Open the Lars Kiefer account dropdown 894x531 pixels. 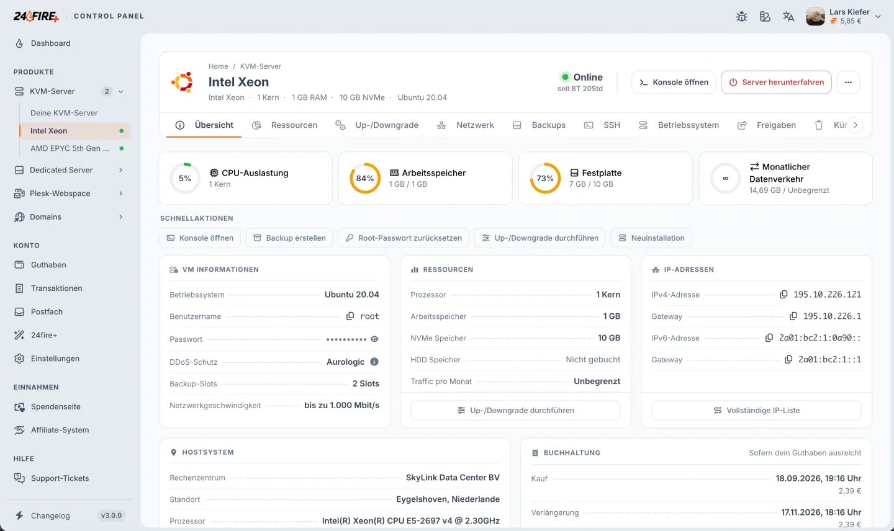844,17
